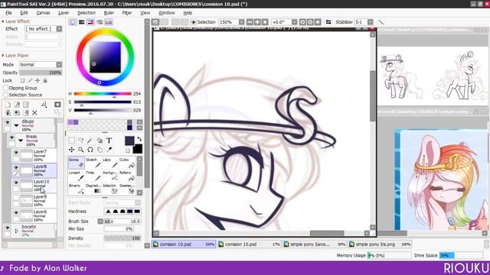Switch to the simple pony Saros tab

(x=315, y=244)
